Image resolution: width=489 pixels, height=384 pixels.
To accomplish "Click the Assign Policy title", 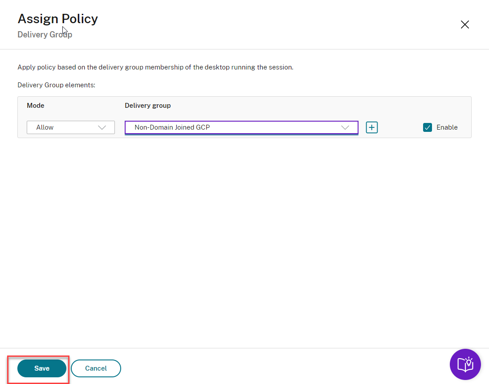I will click(x=57, y=19).
